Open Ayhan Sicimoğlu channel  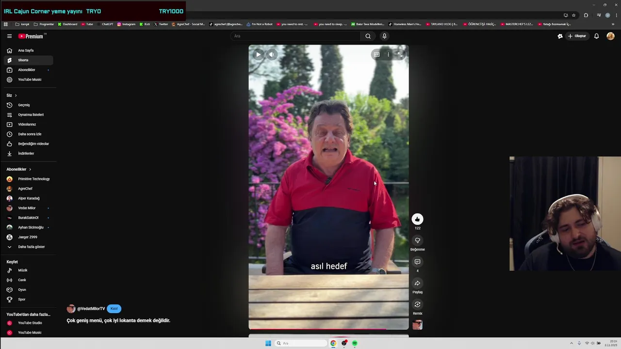[29, 227]
